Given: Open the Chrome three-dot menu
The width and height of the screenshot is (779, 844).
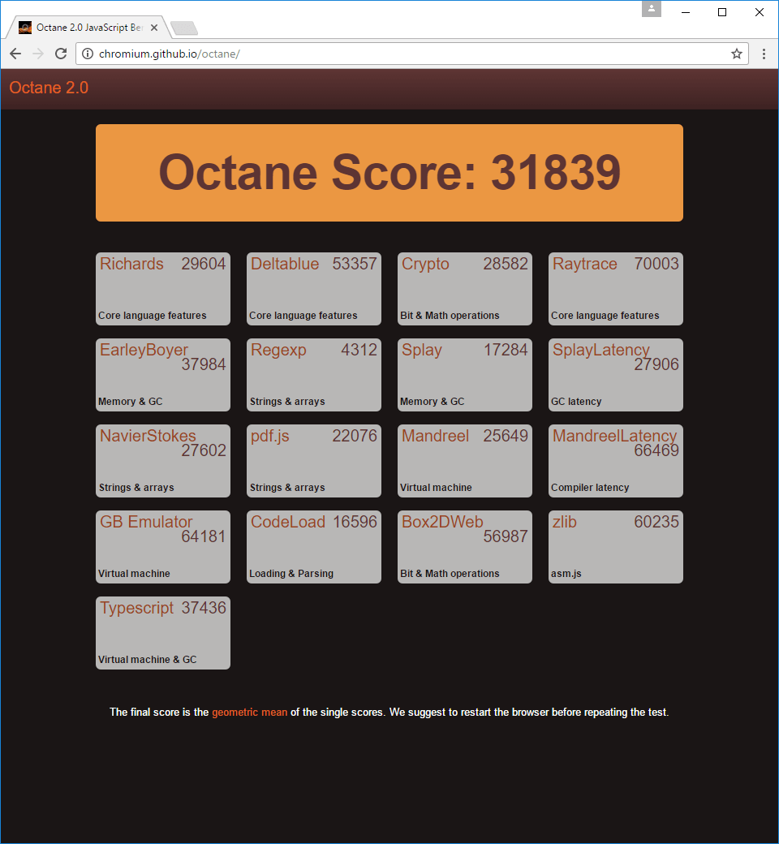Looking at the screenshot, I should pyautogui.click(x=764, y=54).
